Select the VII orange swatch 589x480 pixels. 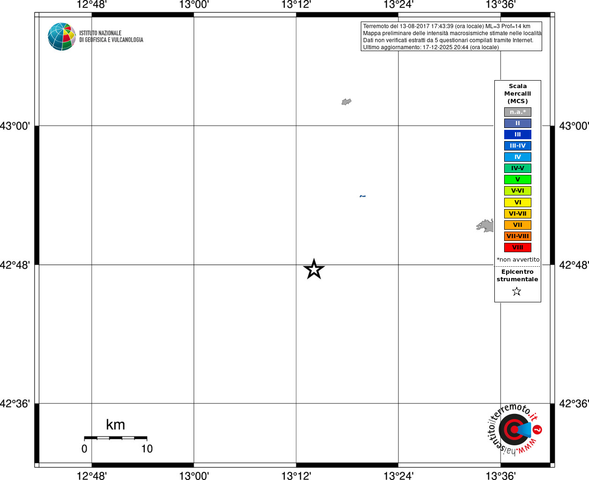(518, 225)
